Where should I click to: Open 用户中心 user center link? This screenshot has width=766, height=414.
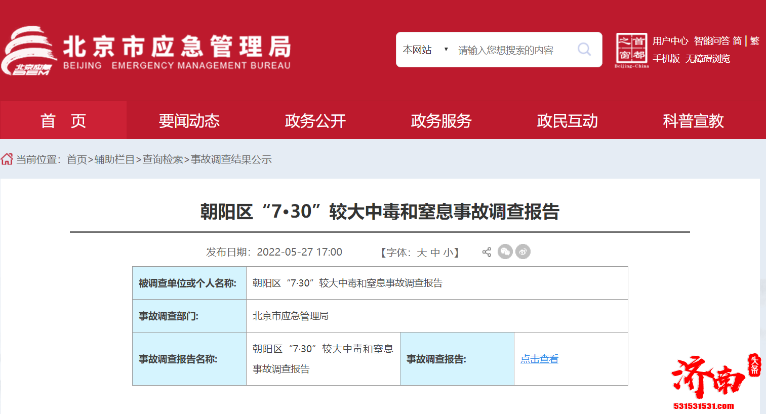[670, 41]
